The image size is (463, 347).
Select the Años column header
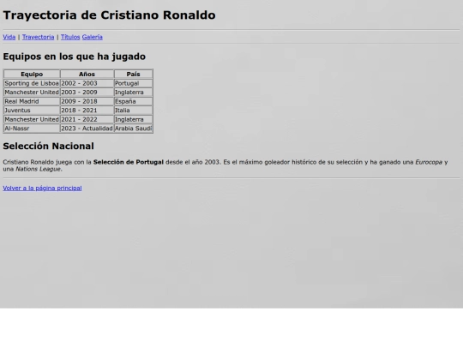(x=87, y=74)
